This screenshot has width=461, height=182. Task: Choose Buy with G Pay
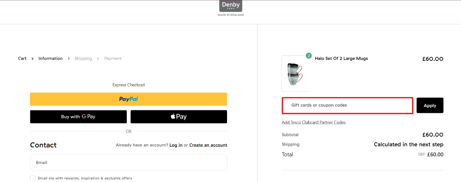coord(78,116)
